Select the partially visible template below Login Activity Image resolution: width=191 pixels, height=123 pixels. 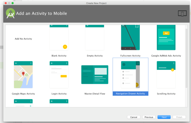[x=59, y=103]
